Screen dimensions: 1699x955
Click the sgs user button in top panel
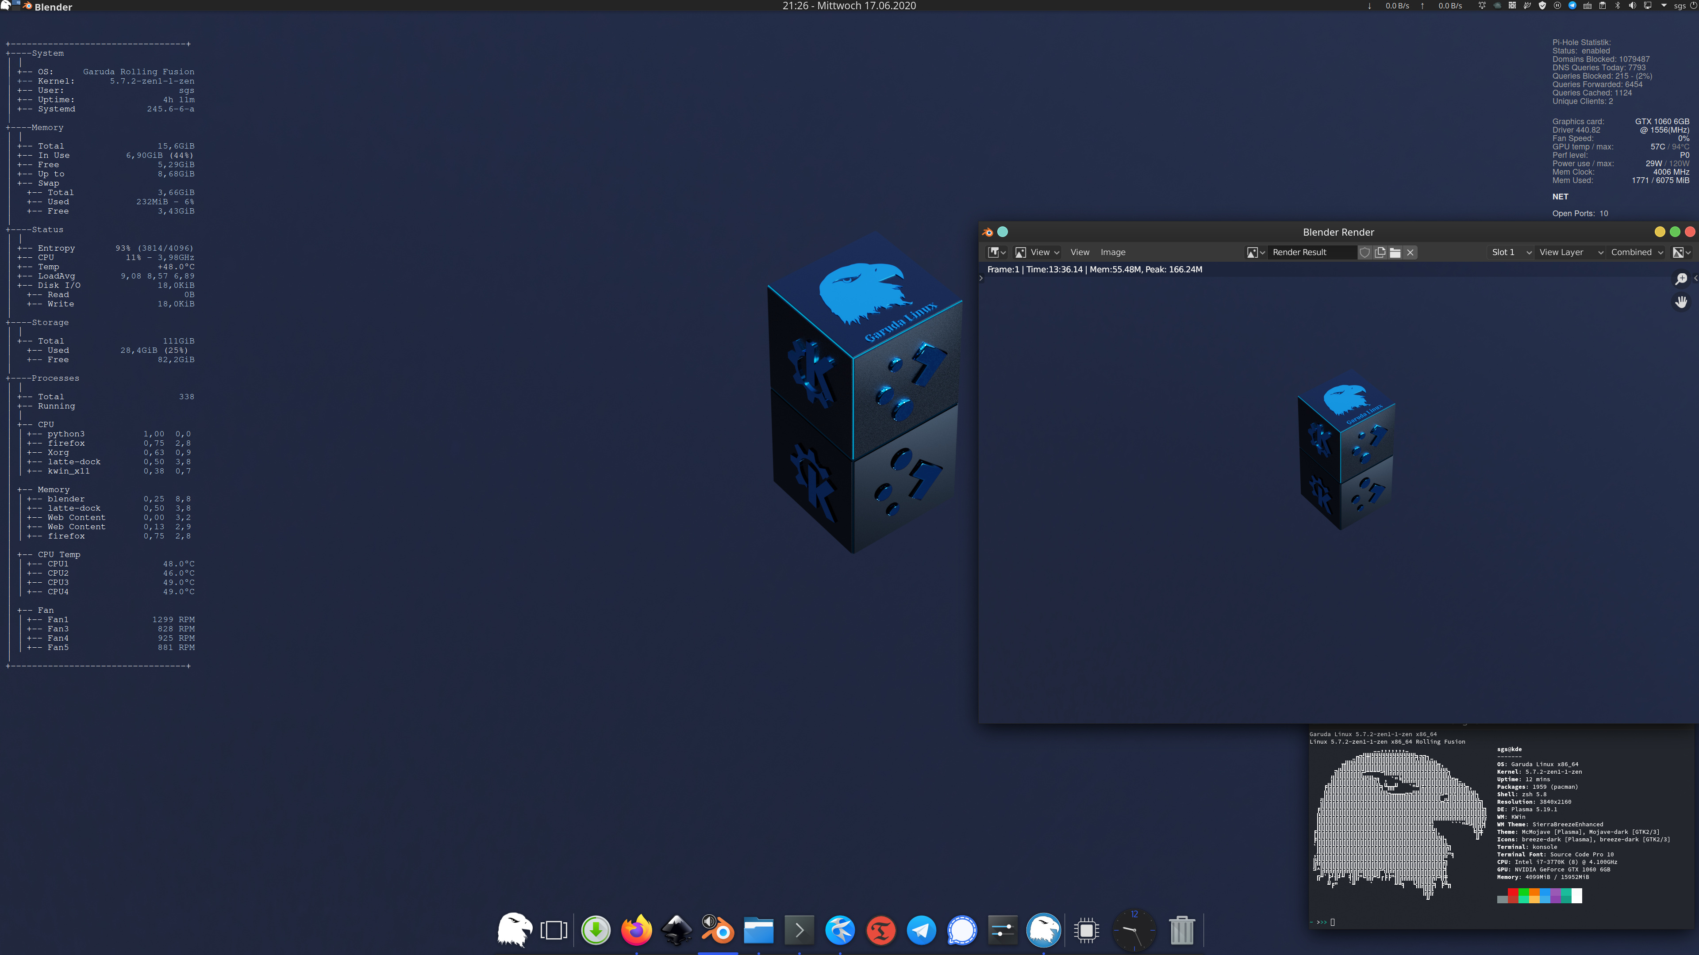point(1680,6)
